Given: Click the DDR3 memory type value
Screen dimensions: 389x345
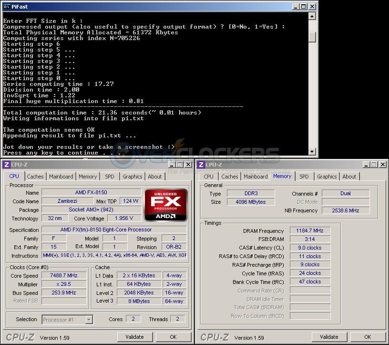Looking at the screenshot, I should tap(251, 193).
